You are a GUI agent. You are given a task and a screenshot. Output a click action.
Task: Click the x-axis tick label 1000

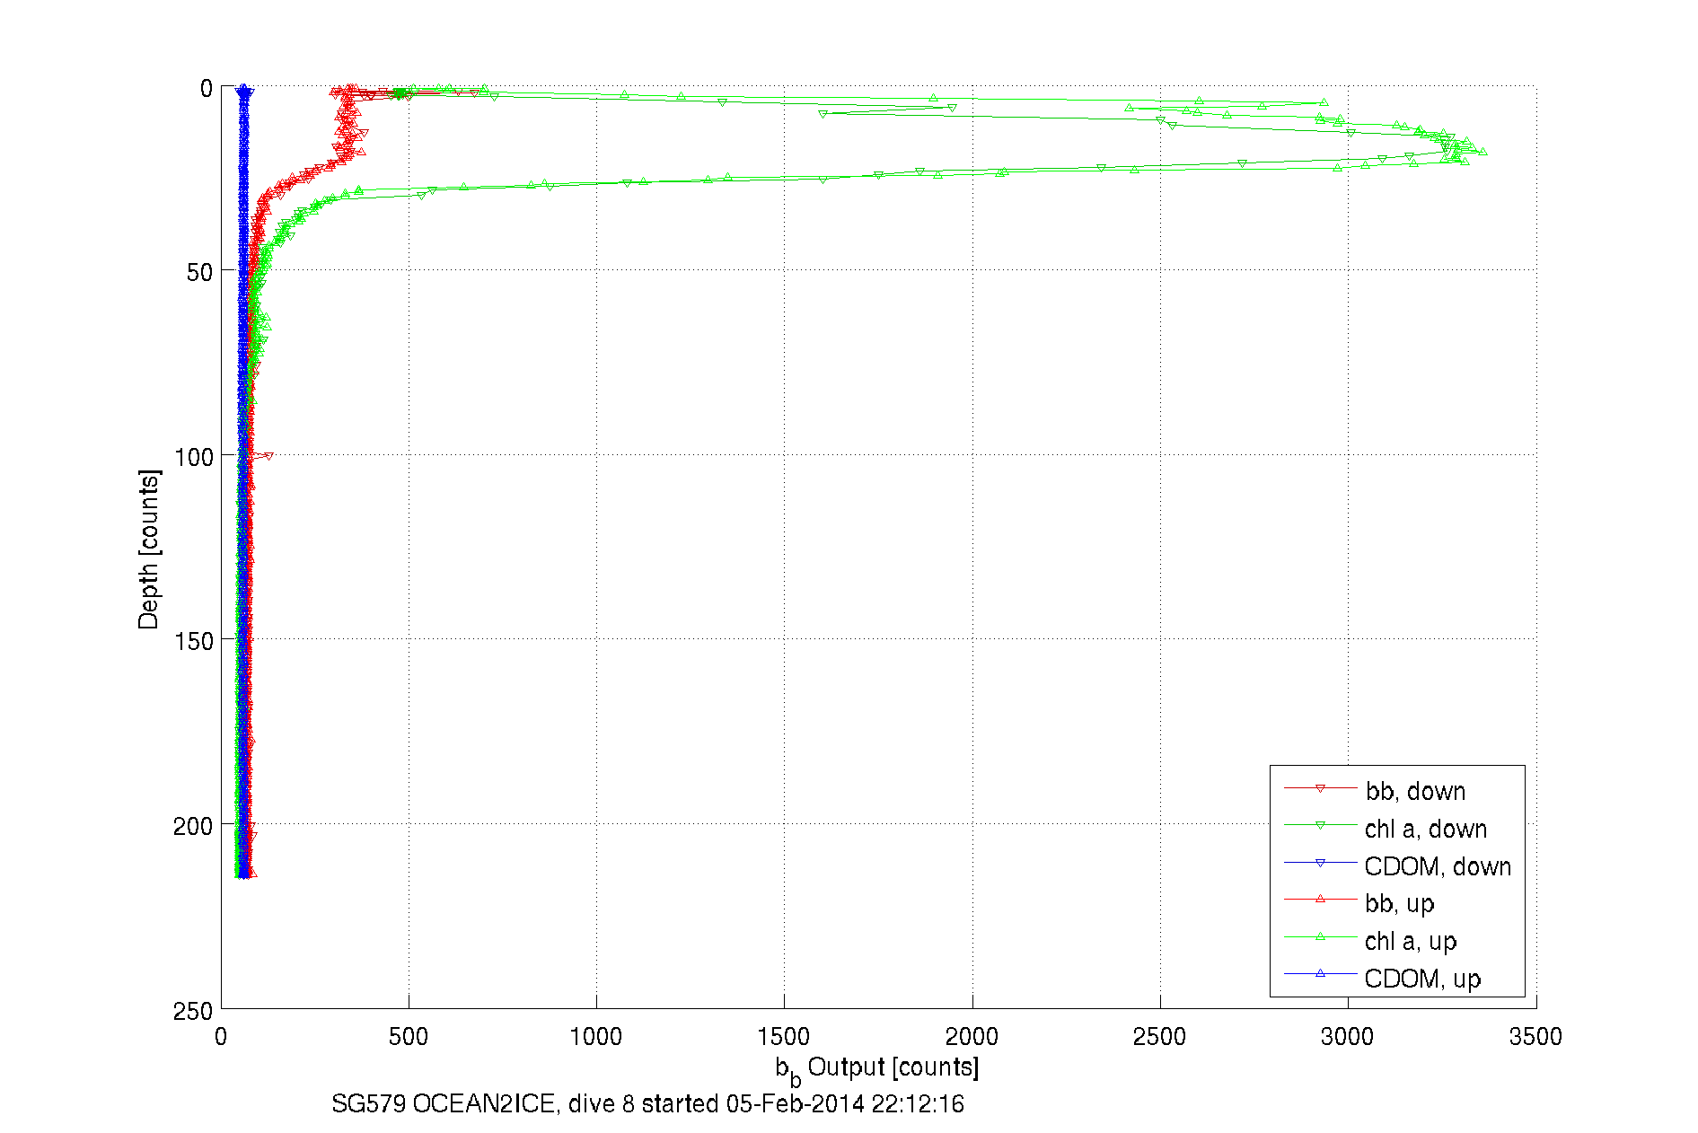596,1037
